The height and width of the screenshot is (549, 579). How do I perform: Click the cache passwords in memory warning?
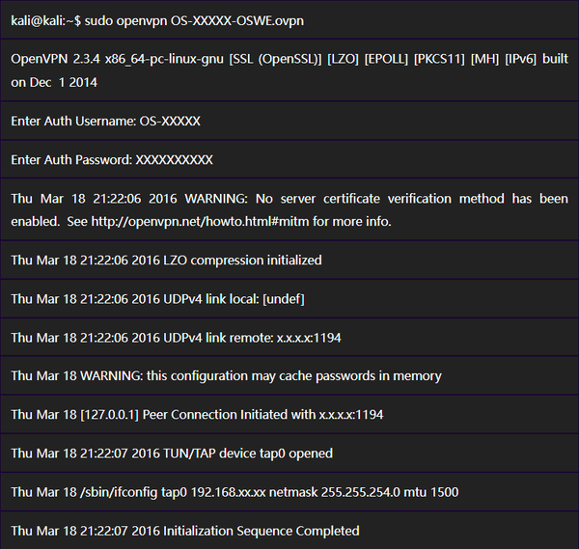(226, 375)
